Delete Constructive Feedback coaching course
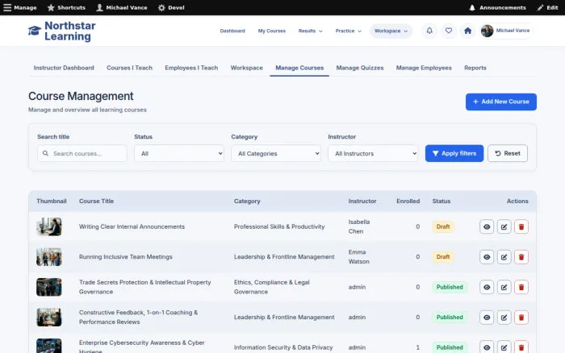Screen dimensions: 565x353 [521, 318]
